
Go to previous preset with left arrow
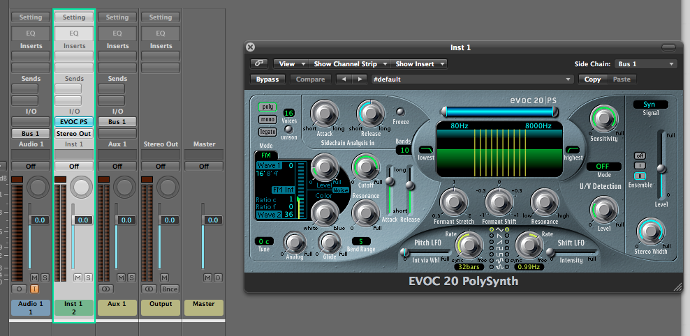coord(344,79)
